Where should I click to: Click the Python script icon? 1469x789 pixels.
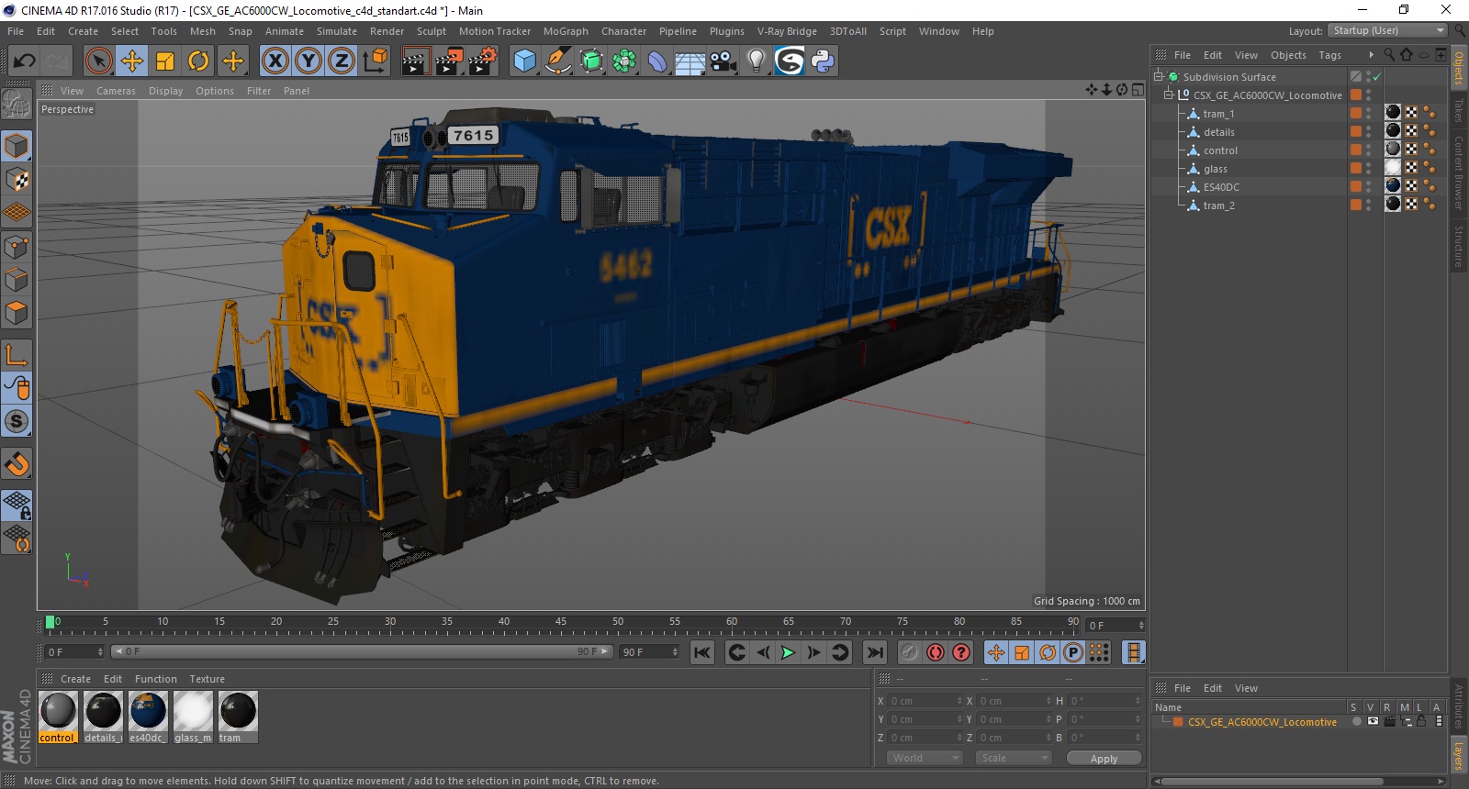[823, 61]
